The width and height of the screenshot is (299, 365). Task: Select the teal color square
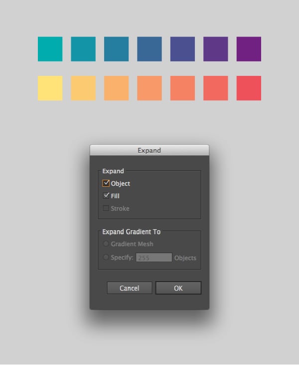pyautogui.click(x=50, y=49)
